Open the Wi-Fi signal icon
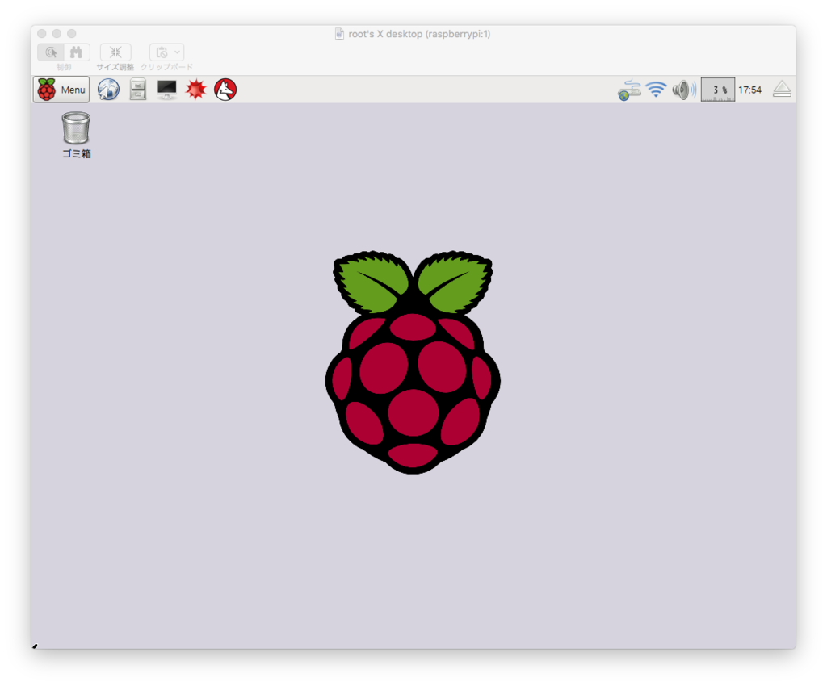Image resolution: width=827 pixels, height=686 pixels. click(656, 90)
